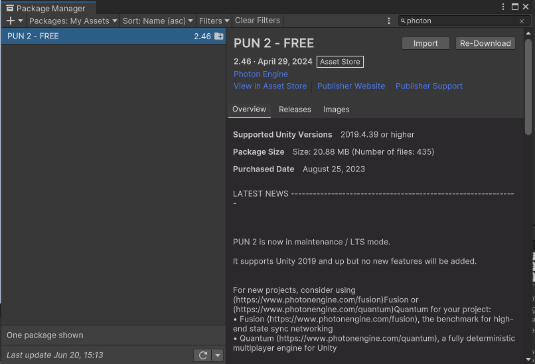Screen dimensions: 535x364
Task: Click the 'Last update Jun 20, 15:13' text
Action: click(54, 355)
